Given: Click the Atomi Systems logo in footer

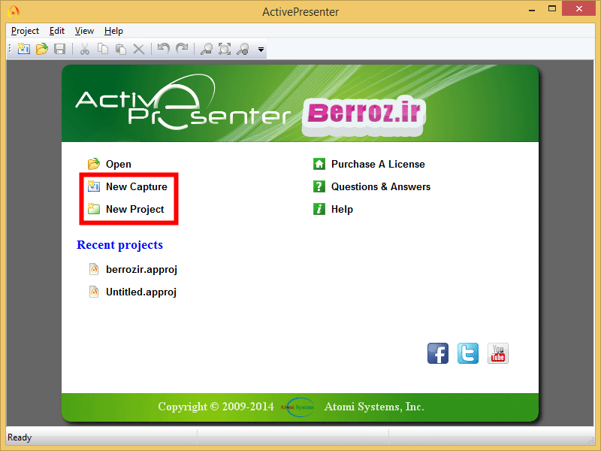Looking at the screenshot, I should click(x=297, y=407).
